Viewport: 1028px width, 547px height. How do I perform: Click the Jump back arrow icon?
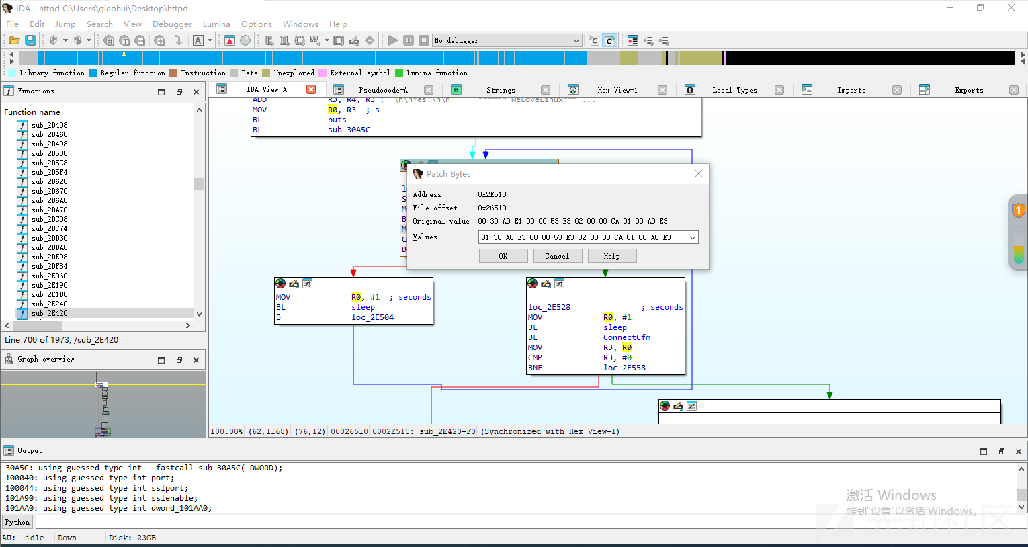54,40
